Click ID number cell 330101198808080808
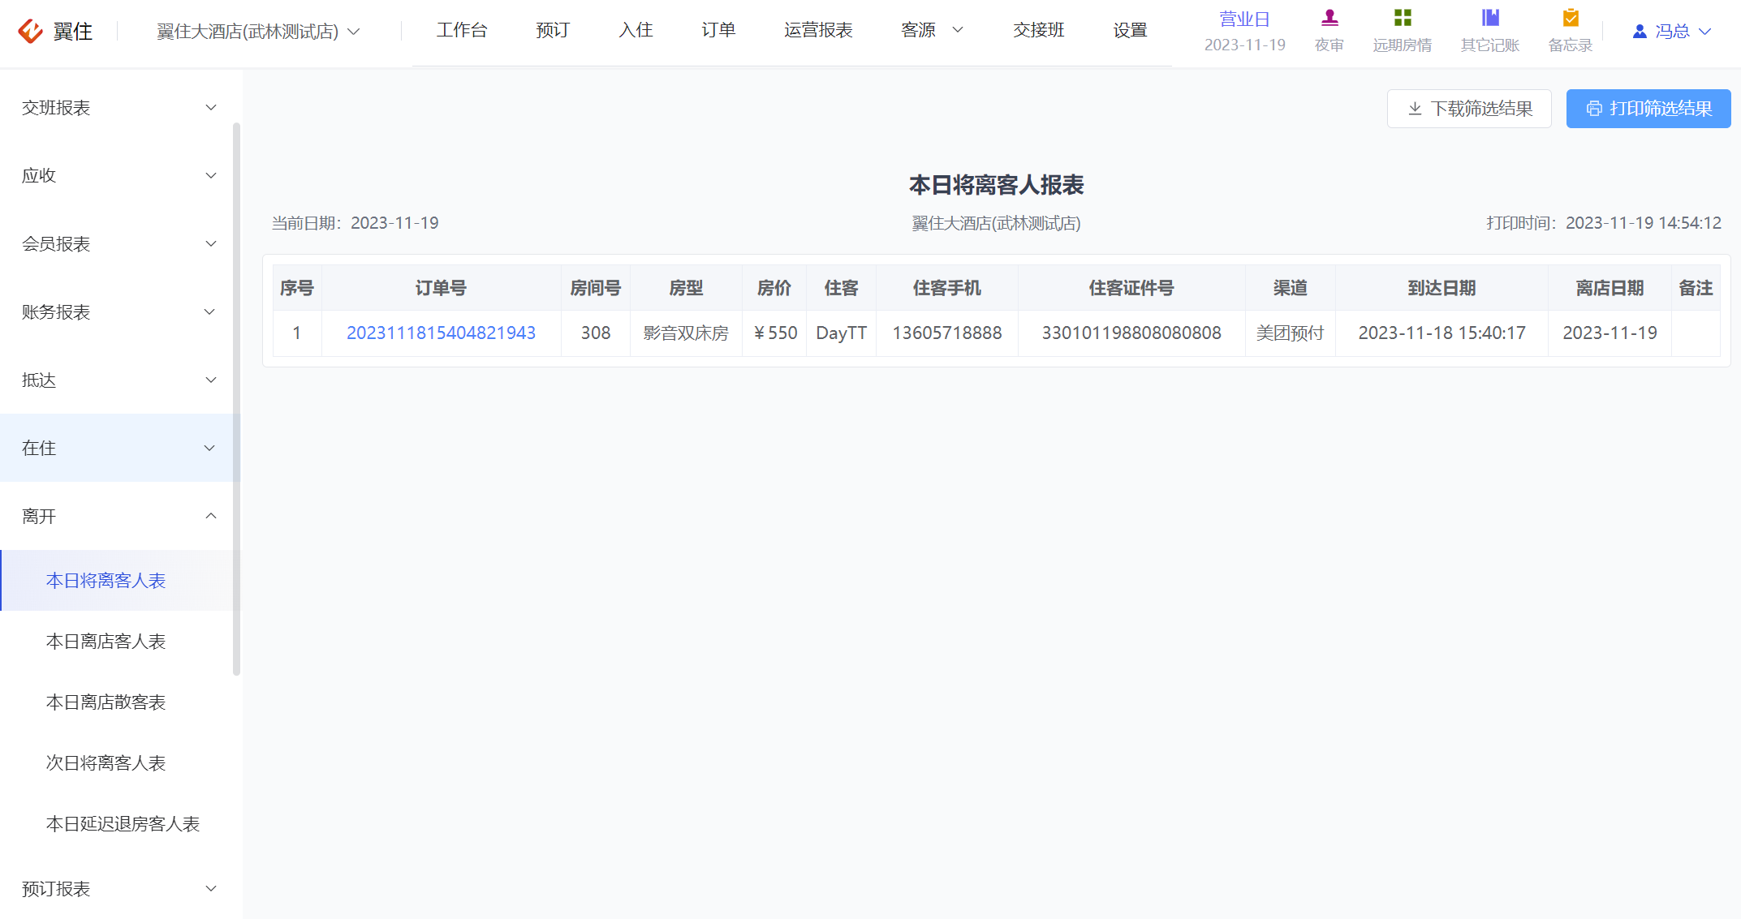 point(1131,333)
